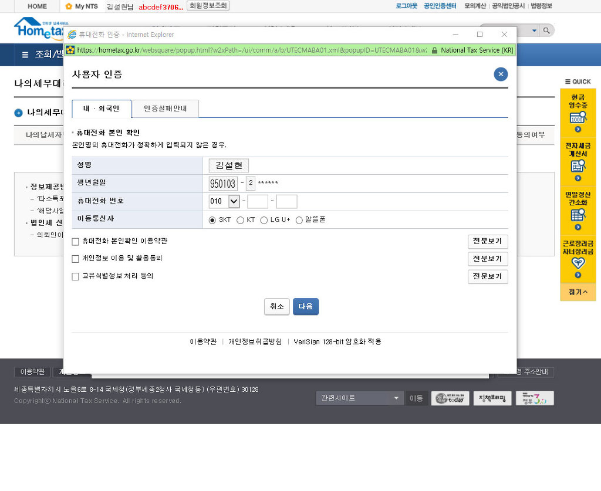This screenshot has width=601, height=491.
Task: Go to HOME in top menu
Action: [37, 6]
